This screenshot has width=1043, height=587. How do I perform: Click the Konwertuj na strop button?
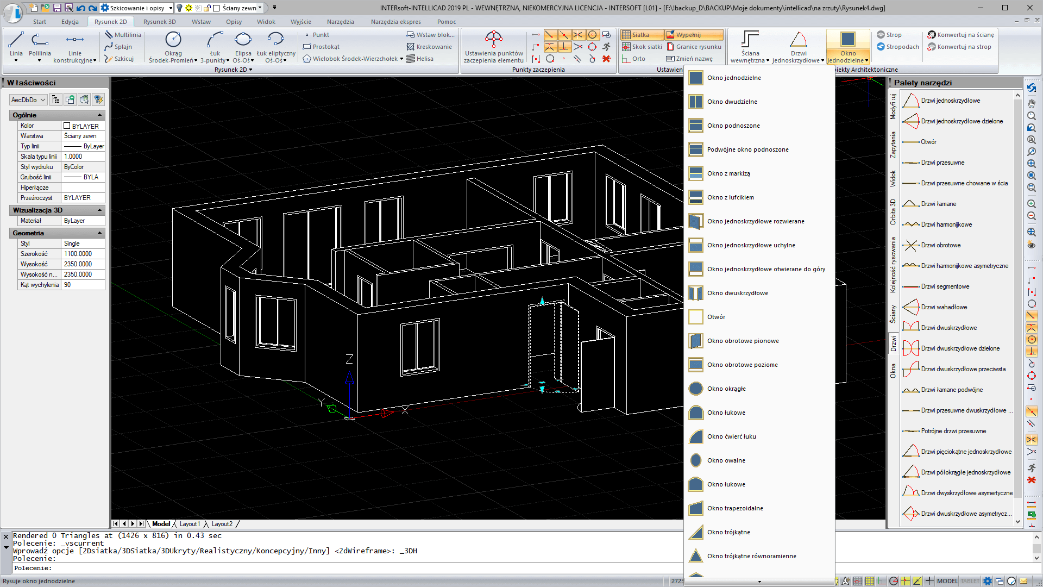click(x=960, y=47)
